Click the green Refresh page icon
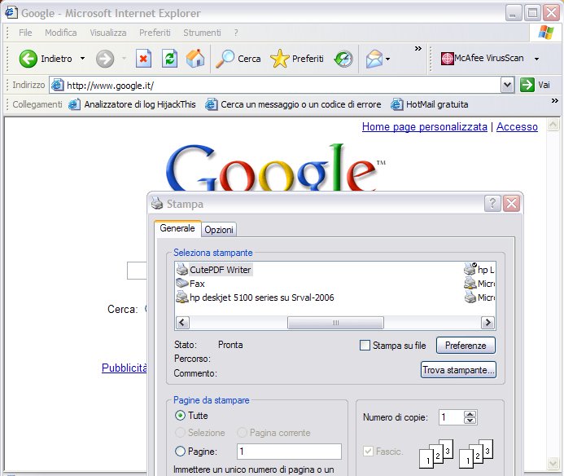This screenshot has width=564, height=476. 169,59
